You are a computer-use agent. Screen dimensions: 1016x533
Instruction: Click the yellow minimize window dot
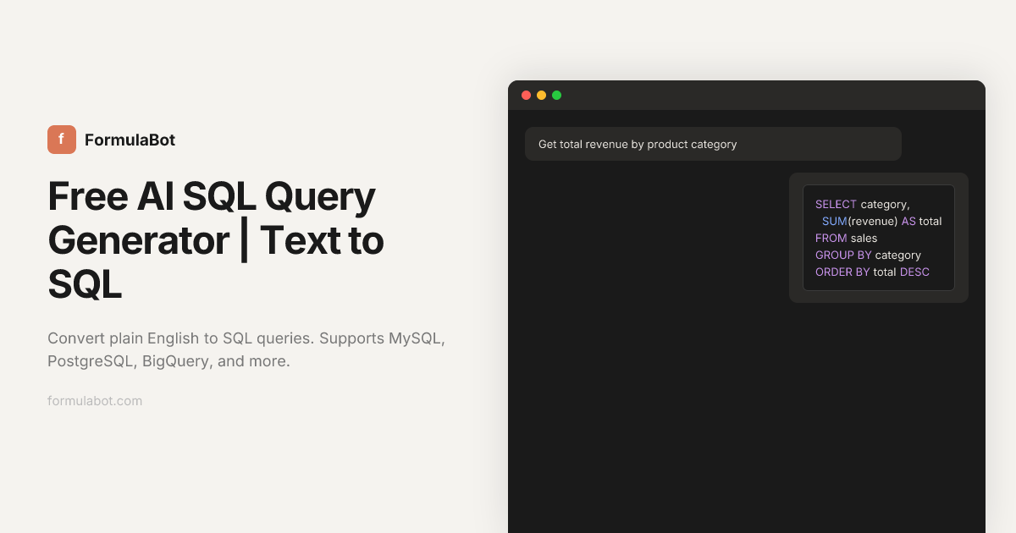[541, 96]
